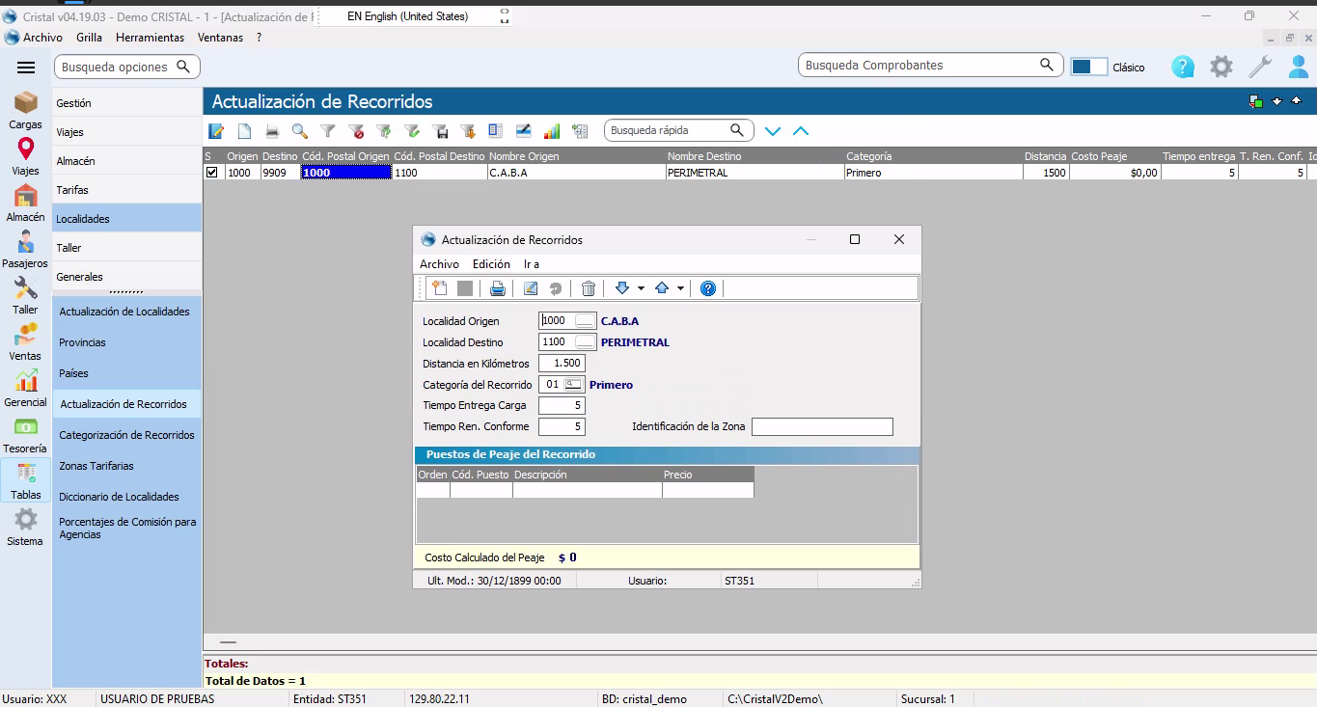Uncheck the selected row checkbox in grid

(212, 173)
